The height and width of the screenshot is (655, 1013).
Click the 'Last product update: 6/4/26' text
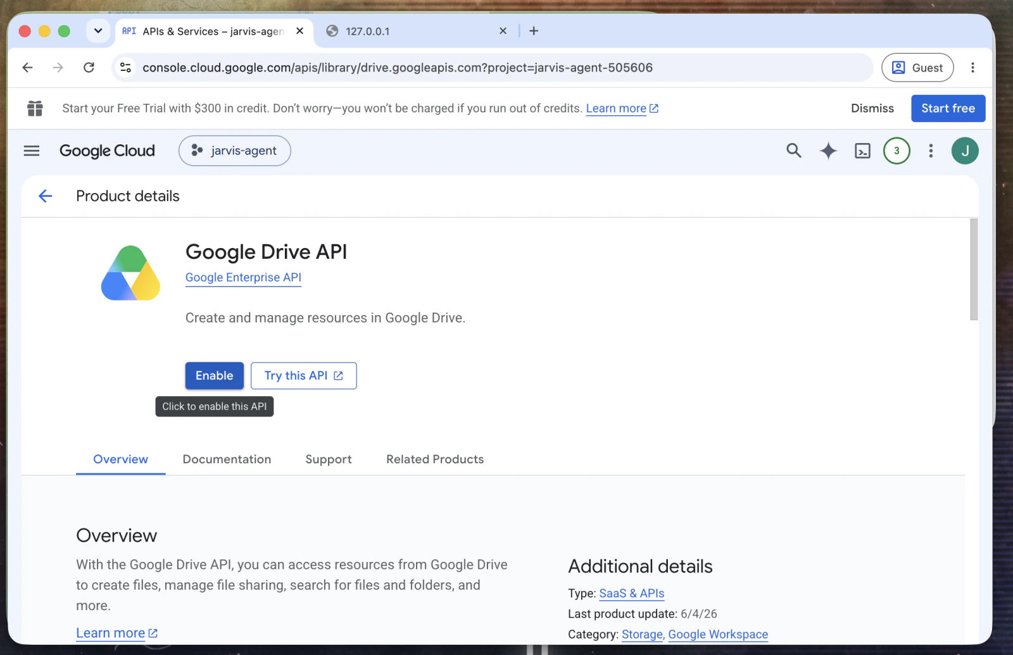pyautogui.click(x=643, y=614)
